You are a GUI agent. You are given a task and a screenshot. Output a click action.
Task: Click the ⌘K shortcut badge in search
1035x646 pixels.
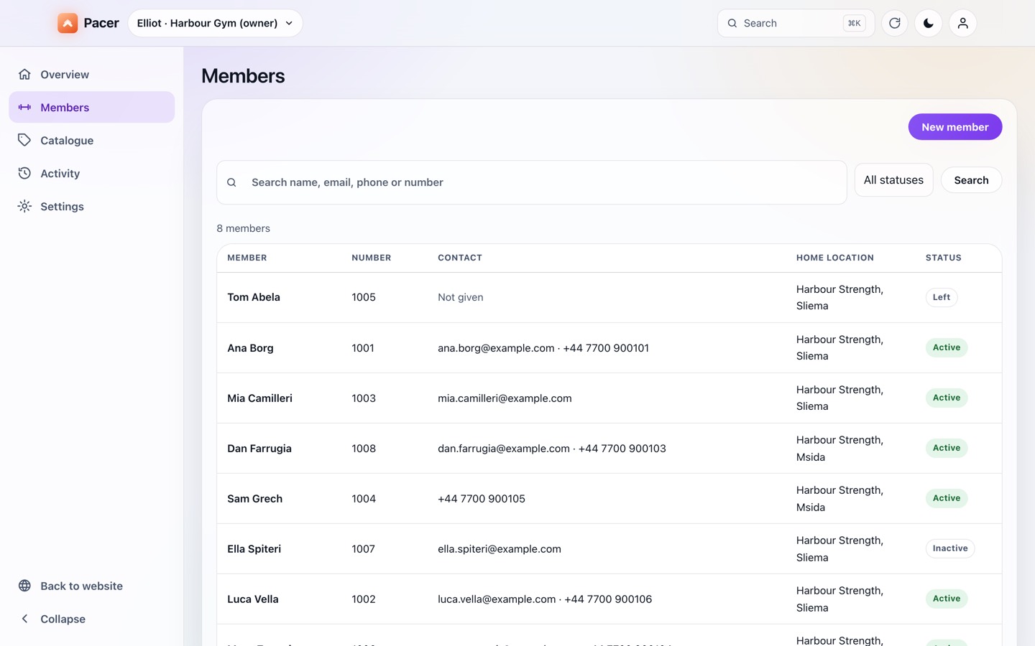tap(854, 23)
